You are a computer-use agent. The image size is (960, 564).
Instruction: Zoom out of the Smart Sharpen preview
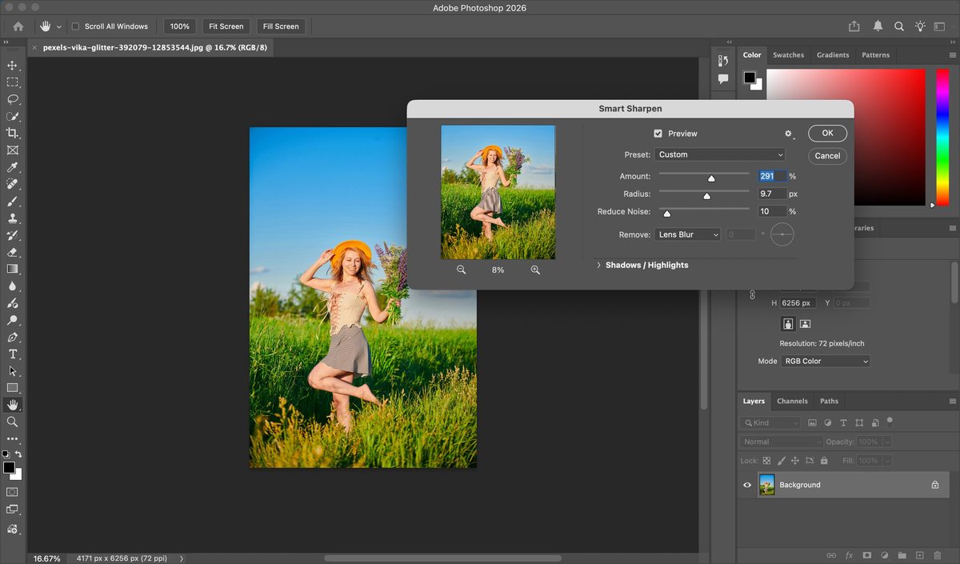462,270
